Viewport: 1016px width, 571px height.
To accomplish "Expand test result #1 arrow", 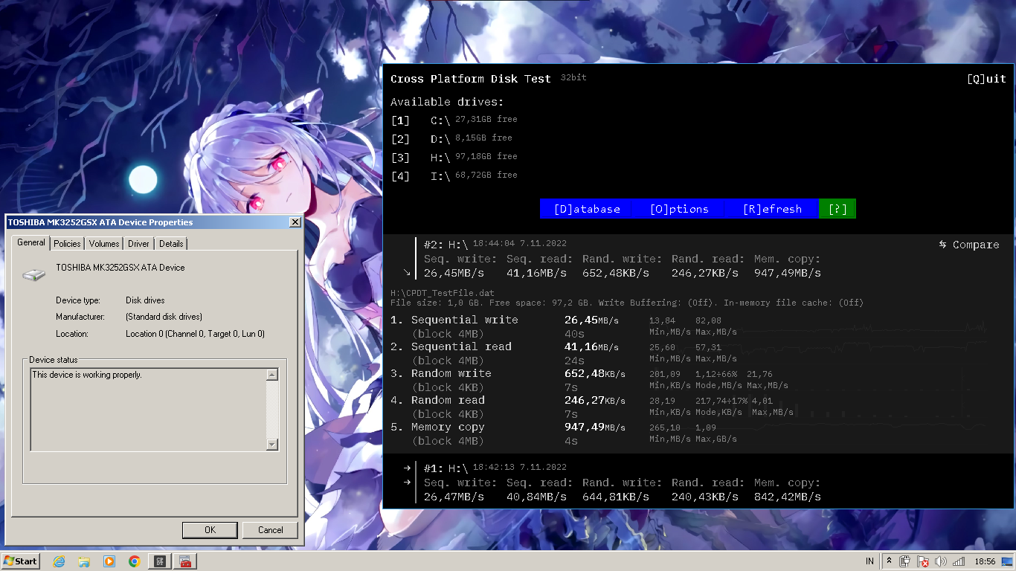I will 407,468.
